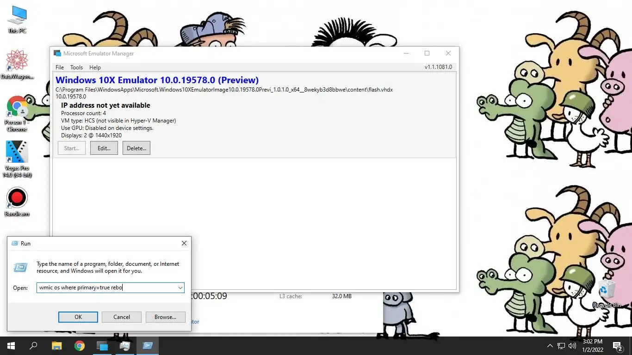
Task: Click the flash.vhdx file path text
Action: (224, 90)
